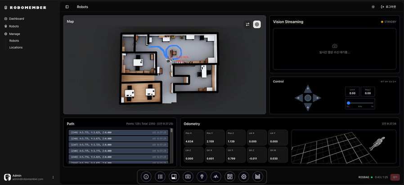This screenshot has height=185, width=404.
Task: Click the map swap view arrows
Action: (247, 24)
